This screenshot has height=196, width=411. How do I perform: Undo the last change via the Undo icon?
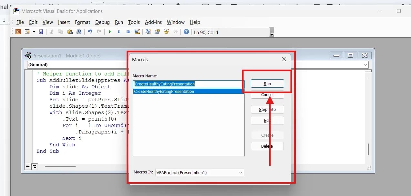pos(90,32)
